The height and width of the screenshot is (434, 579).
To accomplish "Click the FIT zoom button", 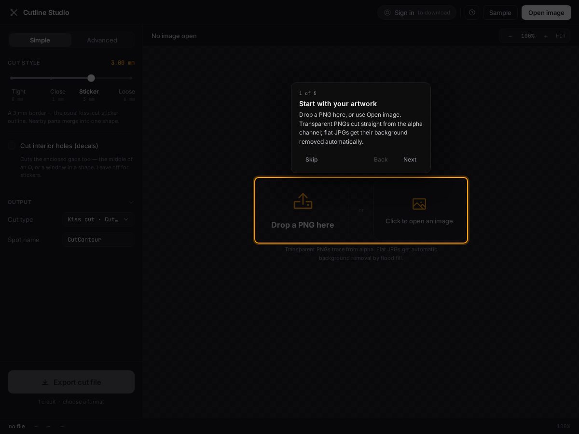I will click(561, 36).
